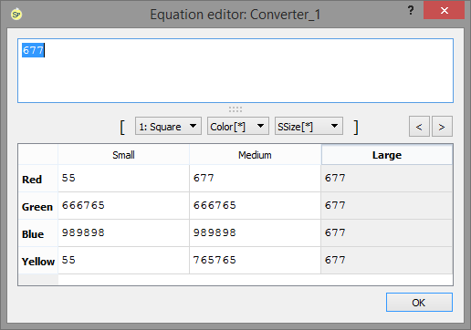471x330 pixels.
Task: Select the Small column header
Action: (123, 155)
